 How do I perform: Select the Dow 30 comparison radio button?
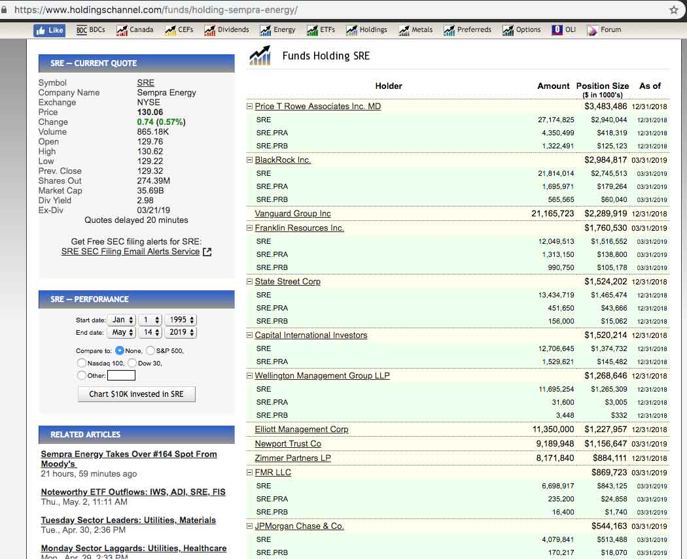pos(132,363)
